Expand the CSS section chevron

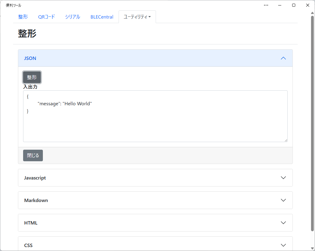coord(283,245)
